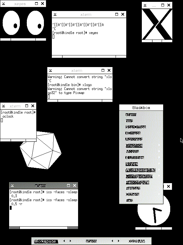
Task: Switch to previous workspace via toolbar arrow
Action: pos(64,241)
